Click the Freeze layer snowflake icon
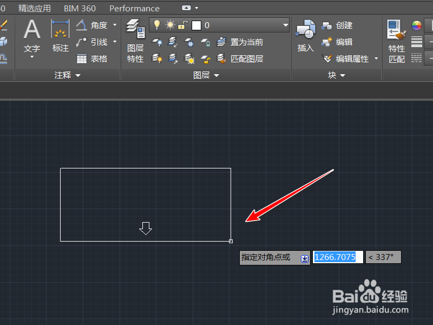The image size is (433, 325). 189,42
